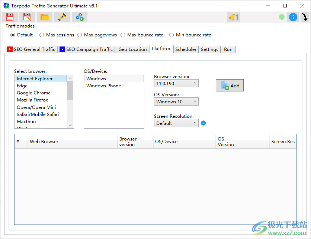Open the blue info icon in toolbar

(293, 17)
